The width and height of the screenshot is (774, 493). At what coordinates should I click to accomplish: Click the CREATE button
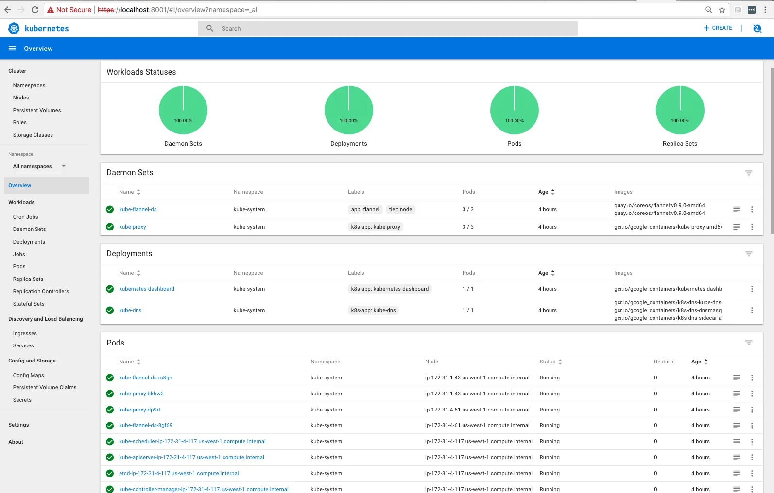coord(718,28)
